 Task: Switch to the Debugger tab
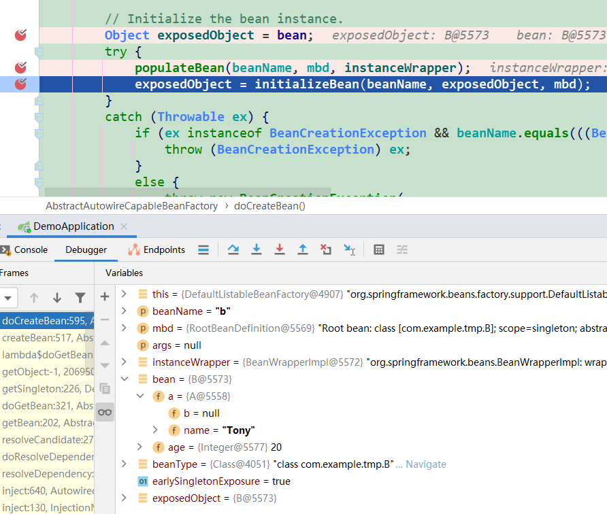(x=86, y=250)
